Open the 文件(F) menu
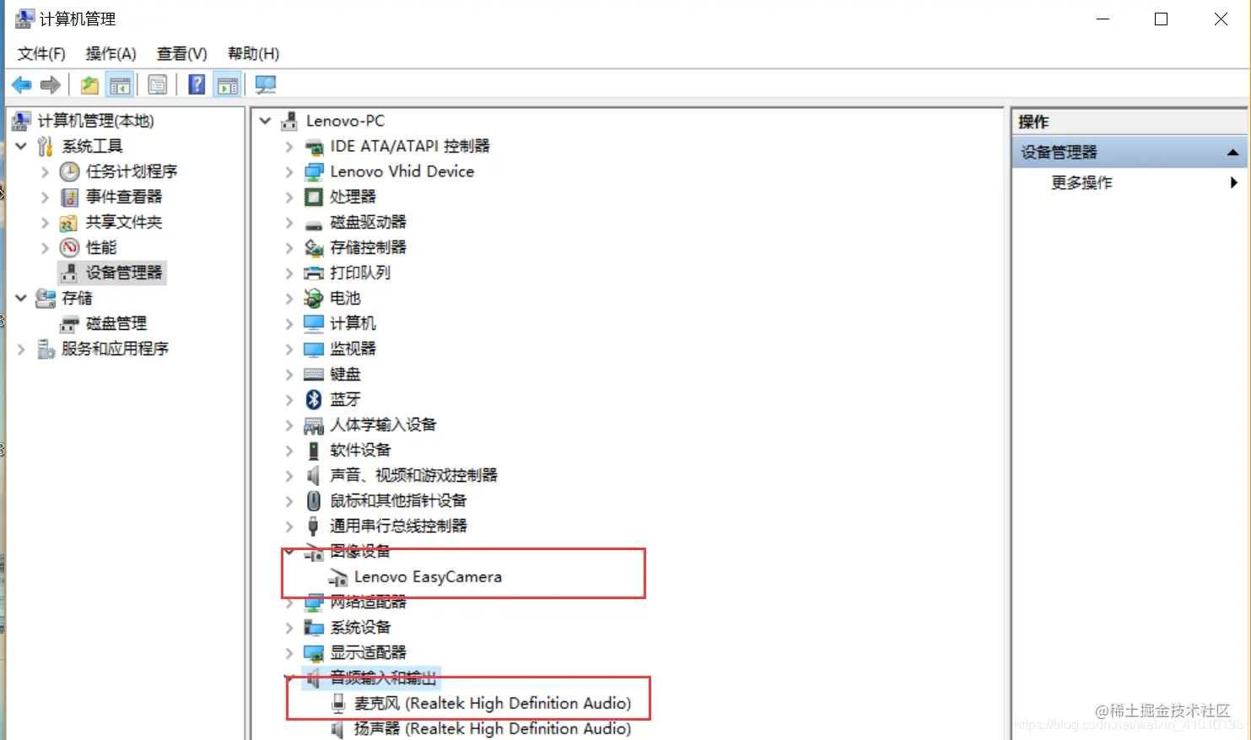 41,54
